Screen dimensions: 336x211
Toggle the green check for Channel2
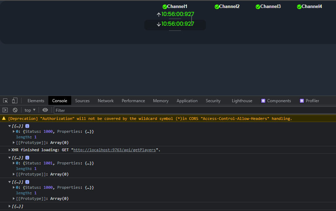click(x=217, y=7)
